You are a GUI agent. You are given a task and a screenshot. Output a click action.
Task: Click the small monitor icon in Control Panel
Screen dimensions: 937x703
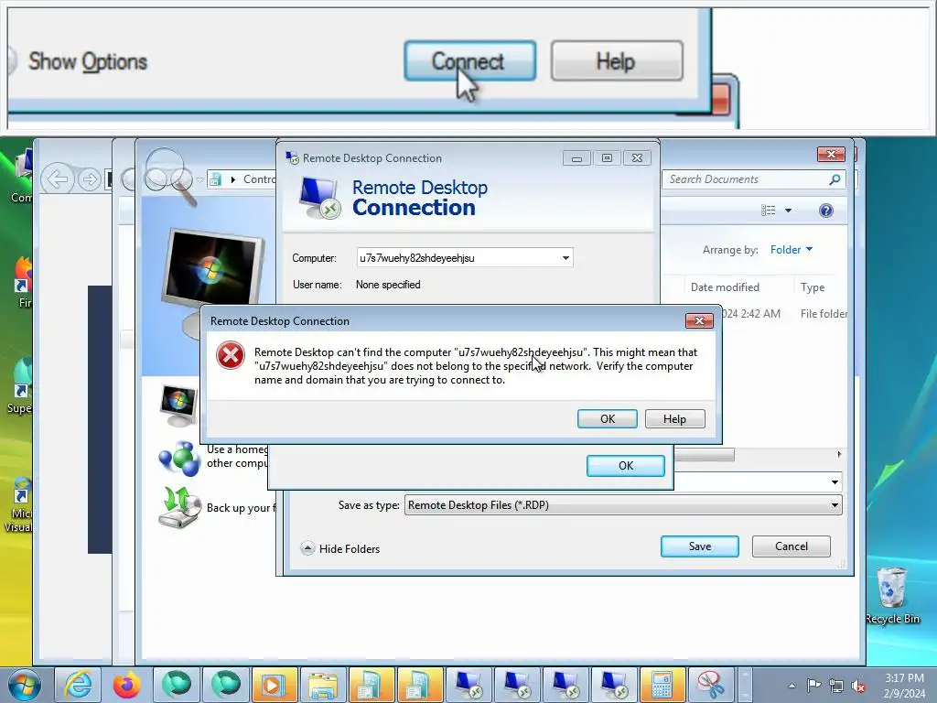click(178, 406)
